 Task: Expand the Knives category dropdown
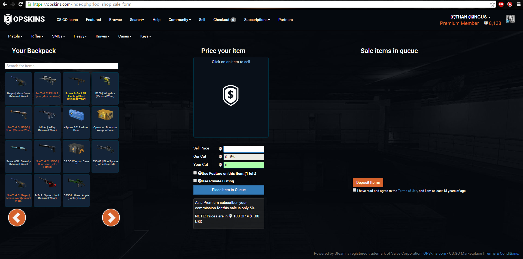(x=103, y=36)
